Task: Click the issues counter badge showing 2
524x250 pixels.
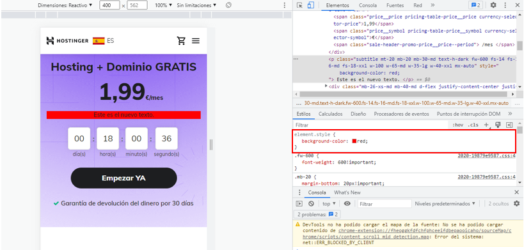Action: 475,5
